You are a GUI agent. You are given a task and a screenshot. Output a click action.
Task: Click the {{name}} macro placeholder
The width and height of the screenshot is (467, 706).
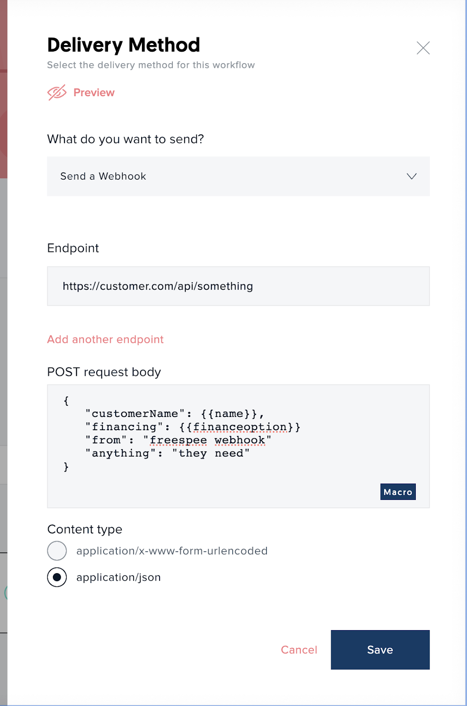[229, 414]
